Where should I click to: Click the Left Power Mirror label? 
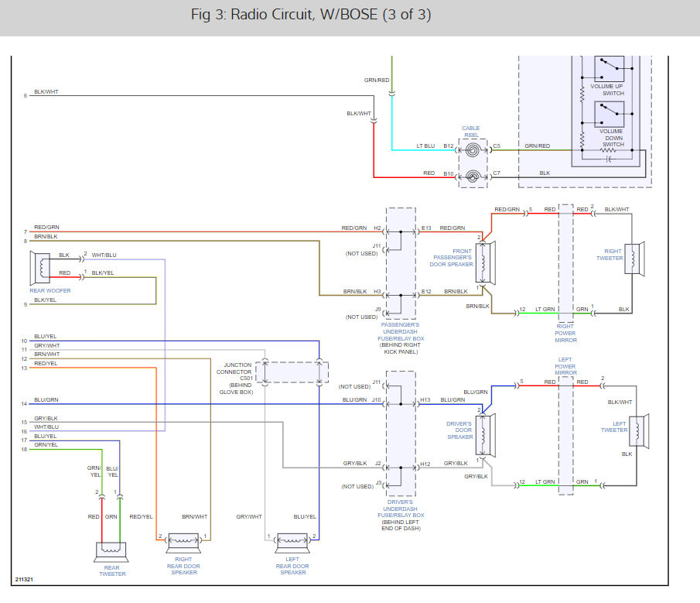(565, 366)
